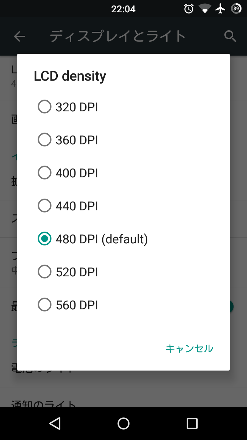247x440 pixels.
Task: Select the 320 DPI radio button
Action: tap(44, 107)
